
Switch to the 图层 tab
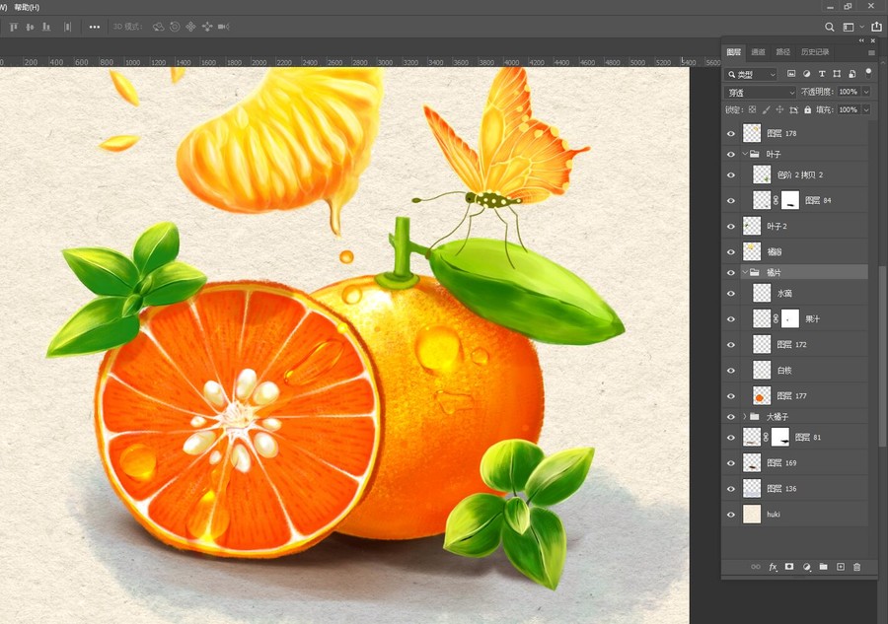[734, 52]
